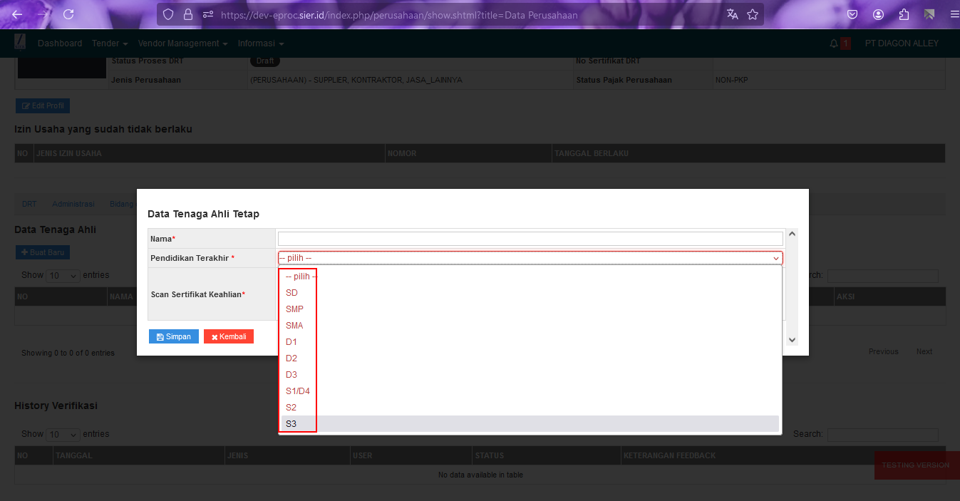960x501 pixels.
Task: Click Previous pagination link
Action: [x=883, y=351]
